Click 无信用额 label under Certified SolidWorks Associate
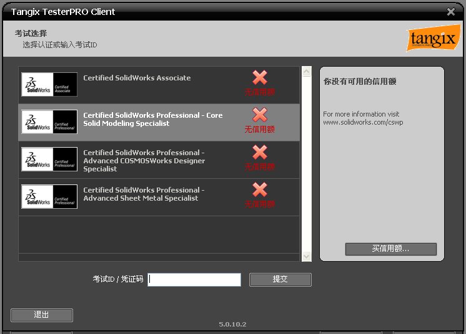The width and height of the screenshot is (466, 334). coord(260,92)
